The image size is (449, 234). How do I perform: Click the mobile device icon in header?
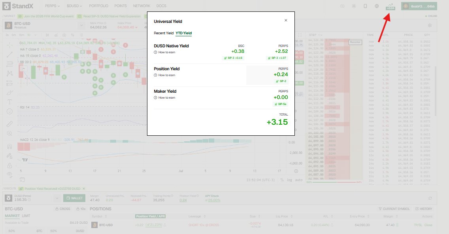coord(365,6)
